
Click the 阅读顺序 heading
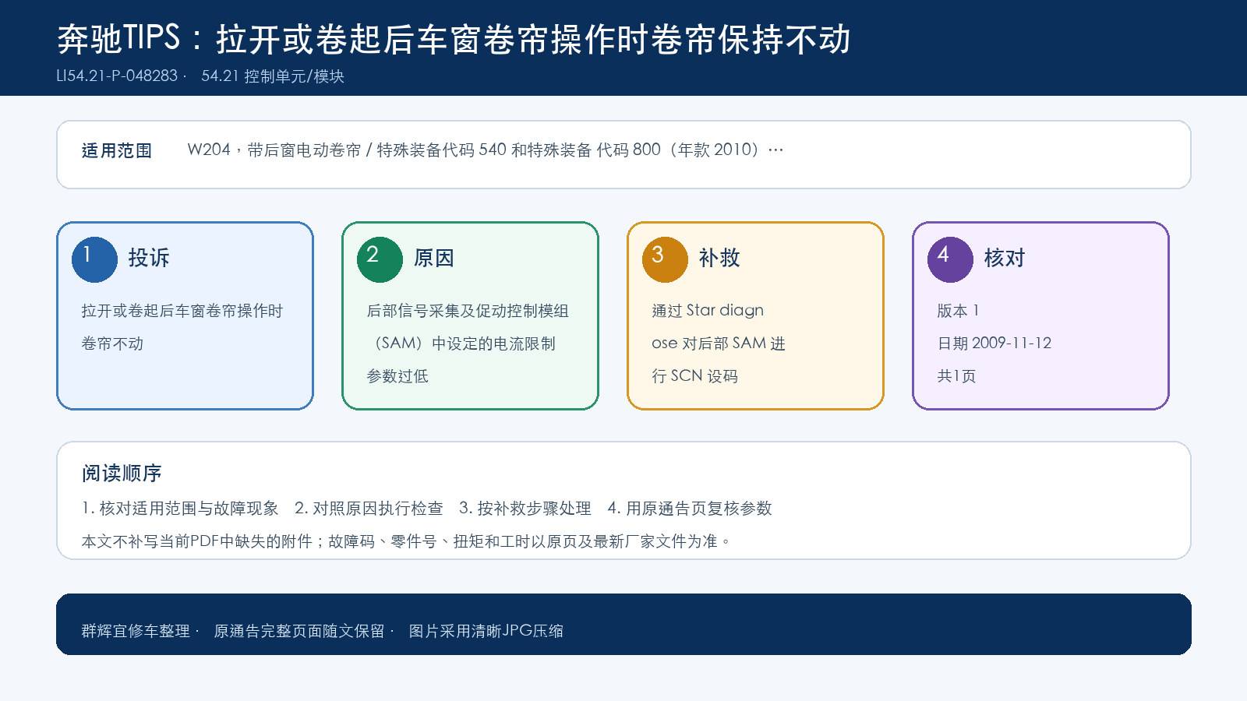coord(122,474)
